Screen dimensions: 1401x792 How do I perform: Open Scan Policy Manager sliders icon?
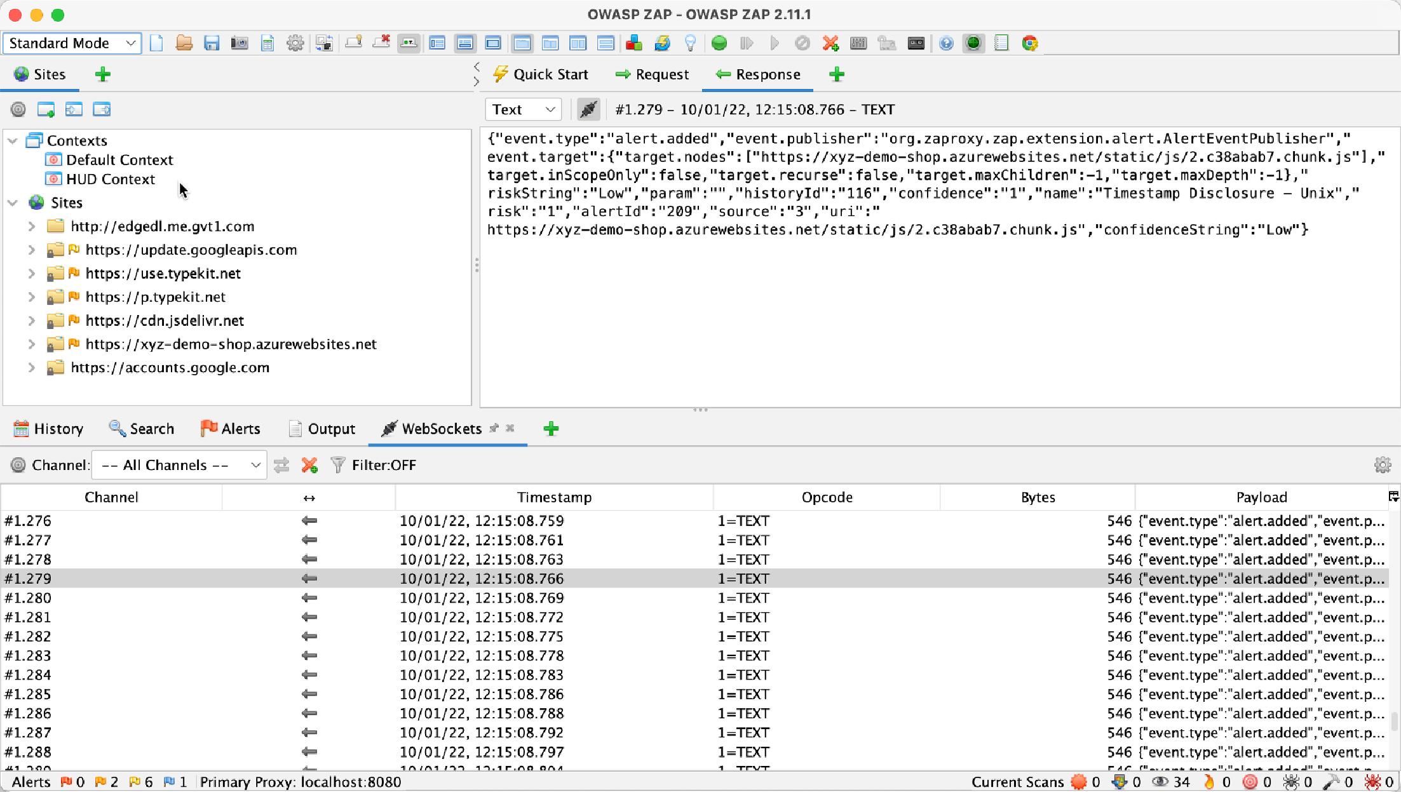(x=858, y=43)
